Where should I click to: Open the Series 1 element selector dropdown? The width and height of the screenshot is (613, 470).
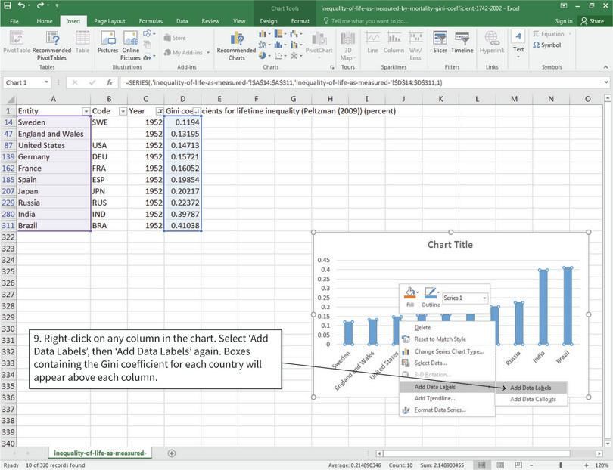(x=485, y=298)
